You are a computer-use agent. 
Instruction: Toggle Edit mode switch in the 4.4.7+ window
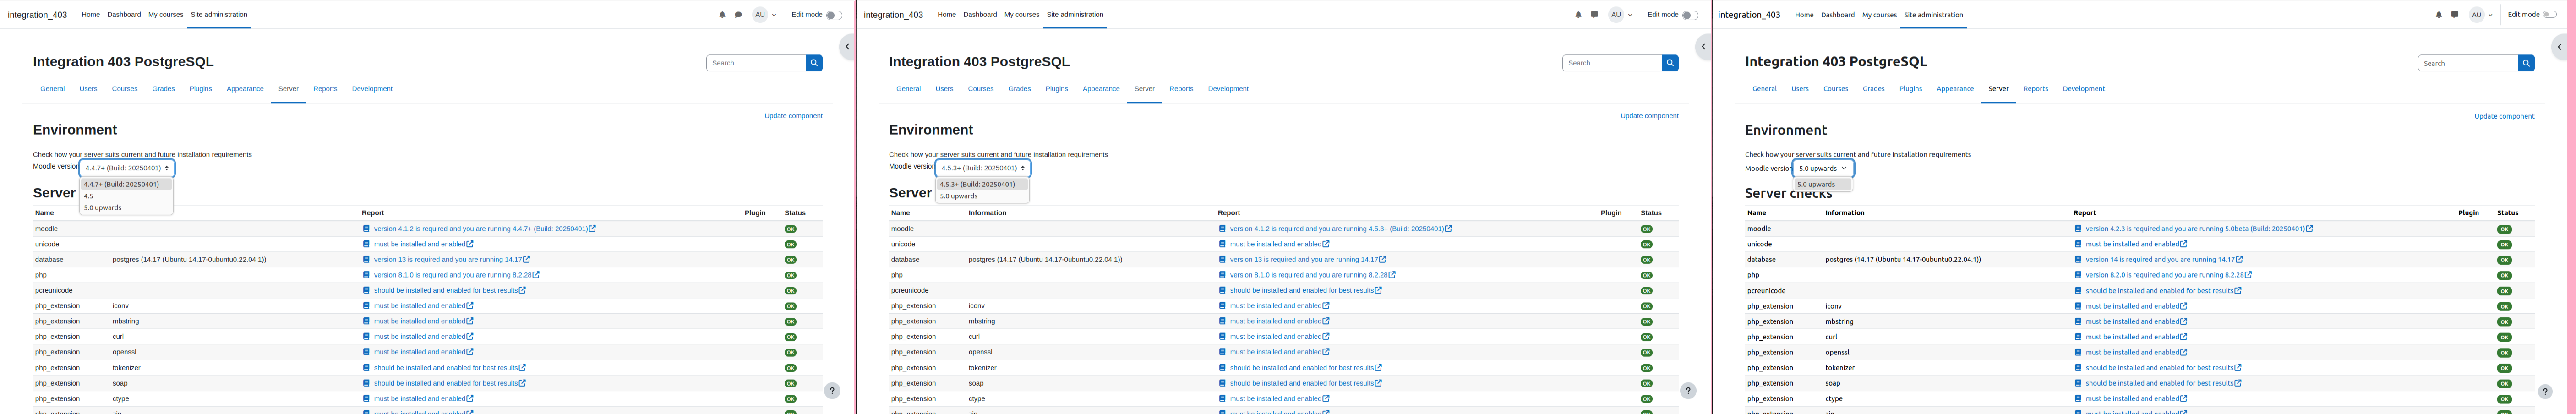(833, 15)
